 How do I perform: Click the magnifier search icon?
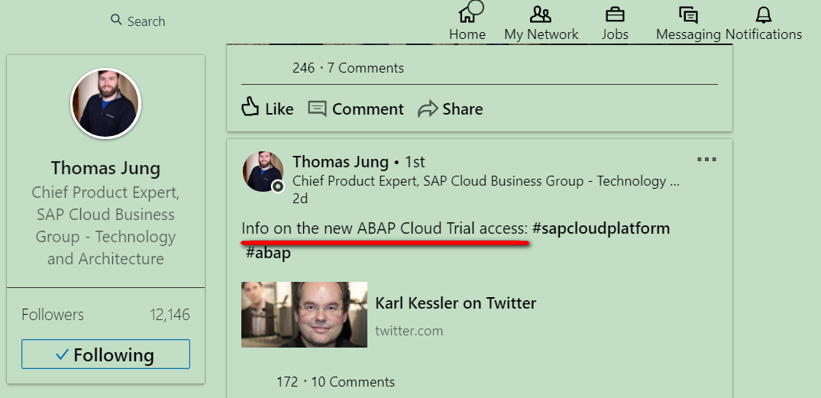point(116,20)
